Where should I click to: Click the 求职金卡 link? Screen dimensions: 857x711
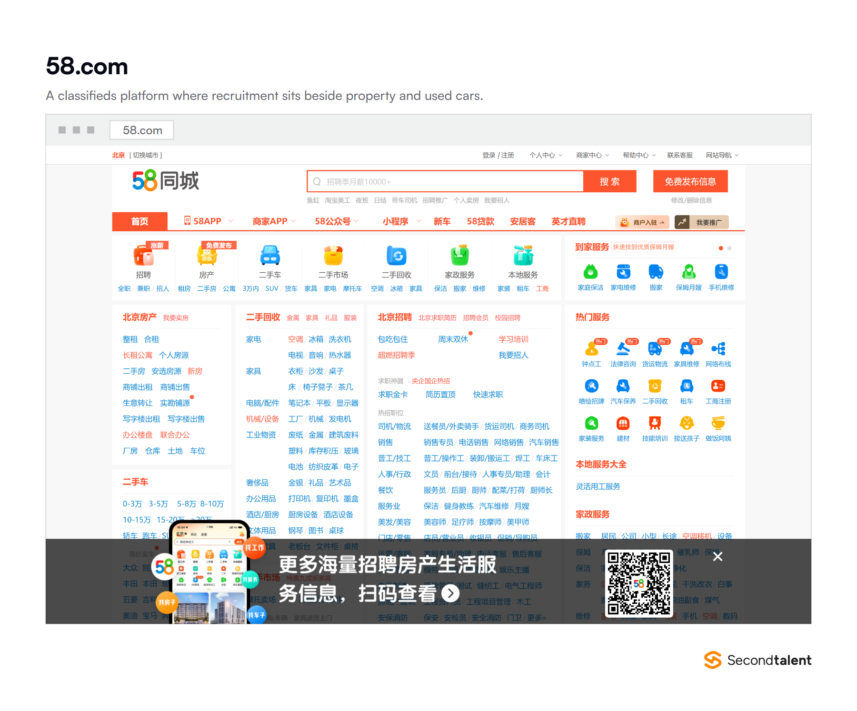click(x=393, y=395)
